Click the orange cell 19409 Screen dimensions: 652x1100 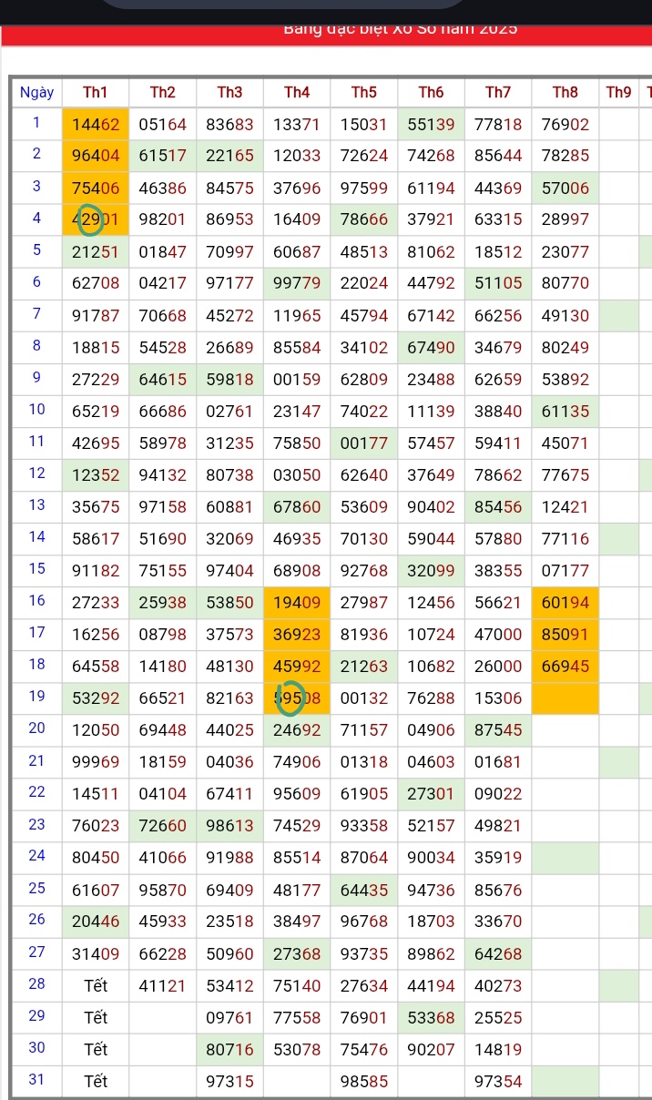pyautogui.click(x=296, y=602)
